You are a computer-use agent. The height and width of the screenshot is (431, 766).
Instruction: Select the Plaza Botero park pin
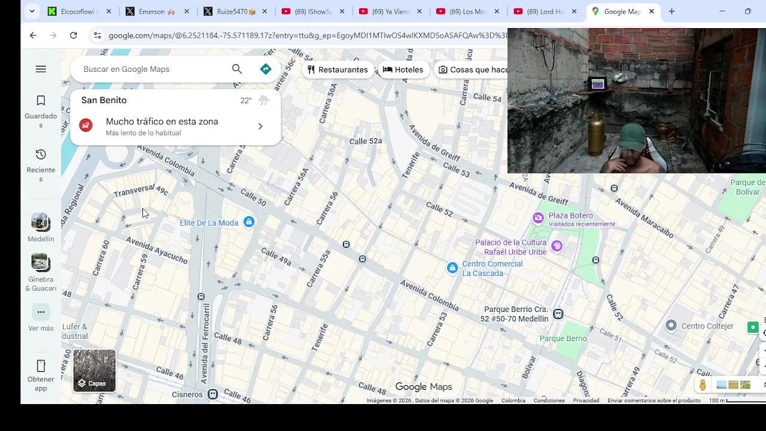(539, 218)
